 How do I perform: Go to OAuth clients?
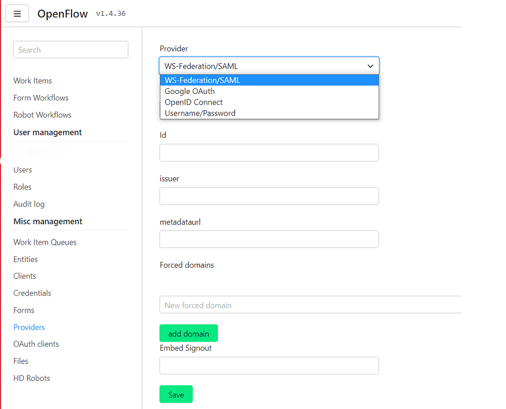pyautogui.click(x=36, y=344)
